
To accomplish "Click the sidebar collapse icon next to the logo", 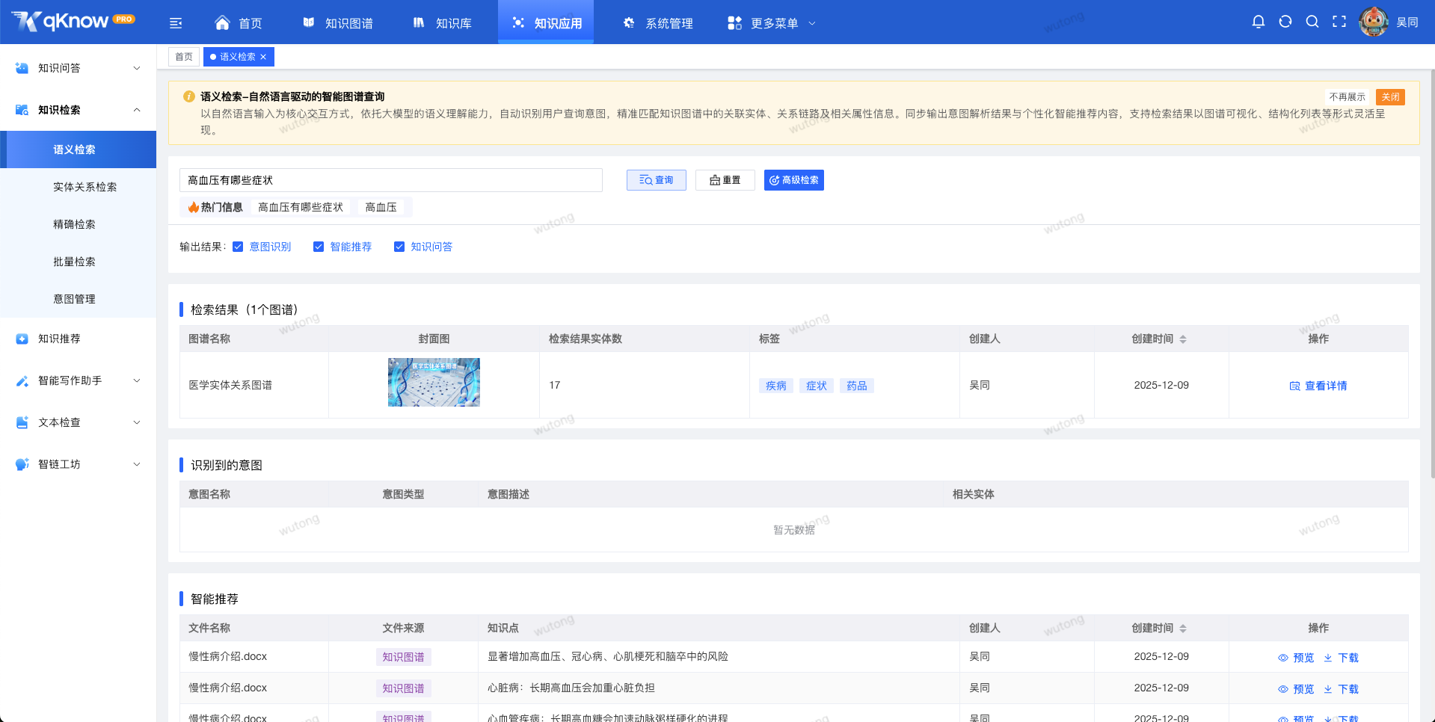I will (x=176, y=22).
